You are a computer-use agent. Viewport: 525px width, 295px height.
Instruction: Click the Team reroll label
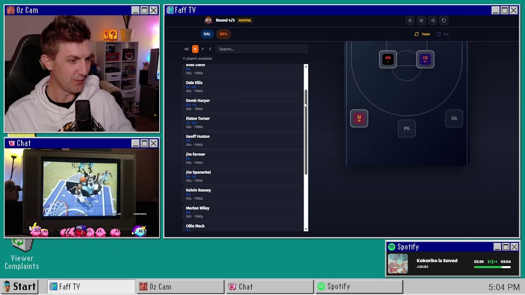point(426,34)
